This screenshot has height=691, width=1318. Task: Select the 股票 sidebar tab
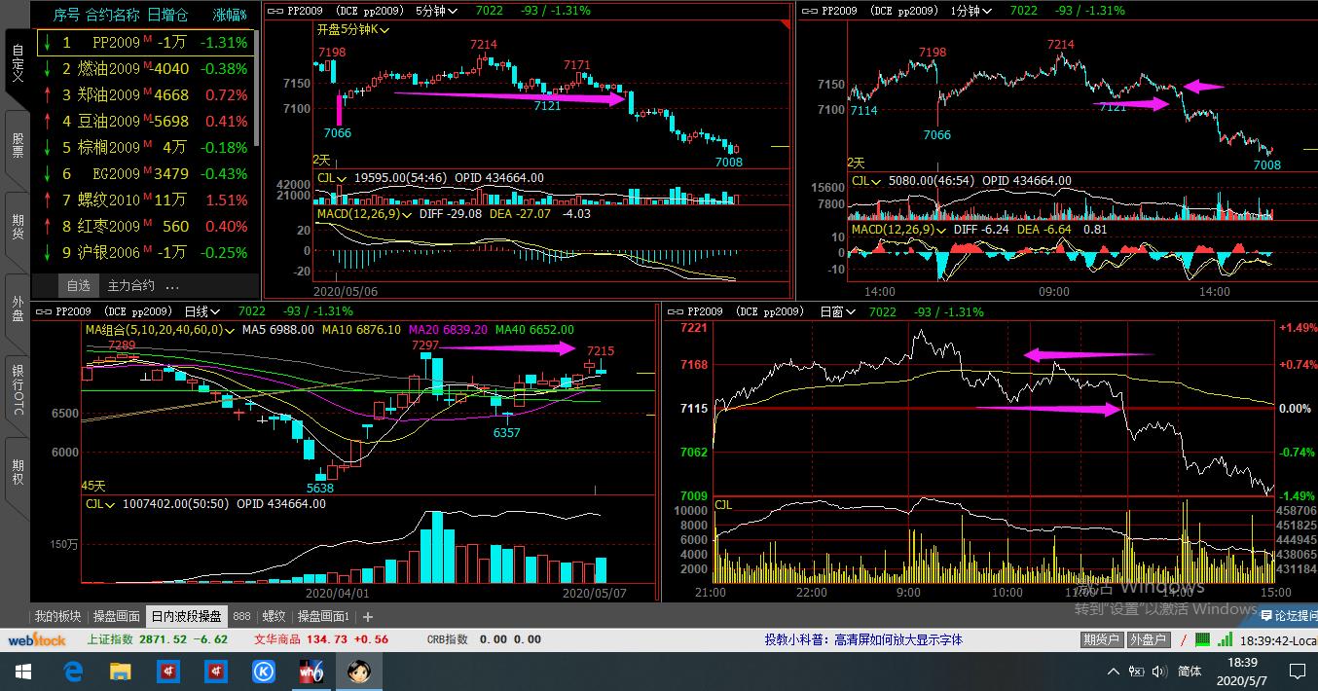click(17, 146)
